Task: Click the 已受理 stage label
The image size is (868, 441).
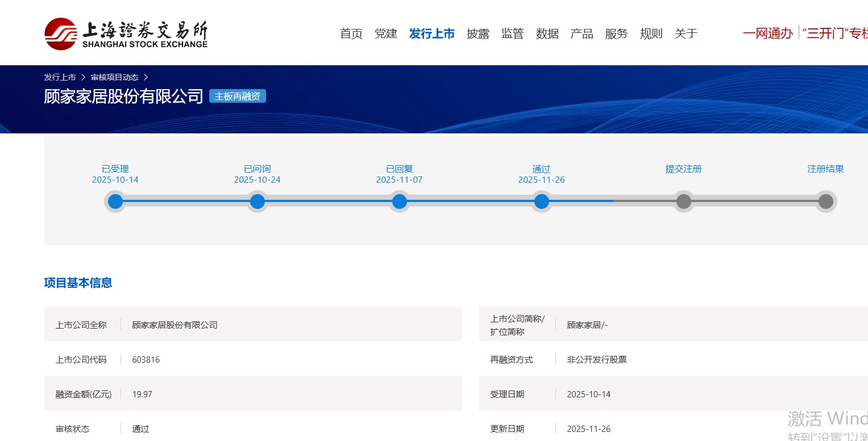Action: click(115, 169)
